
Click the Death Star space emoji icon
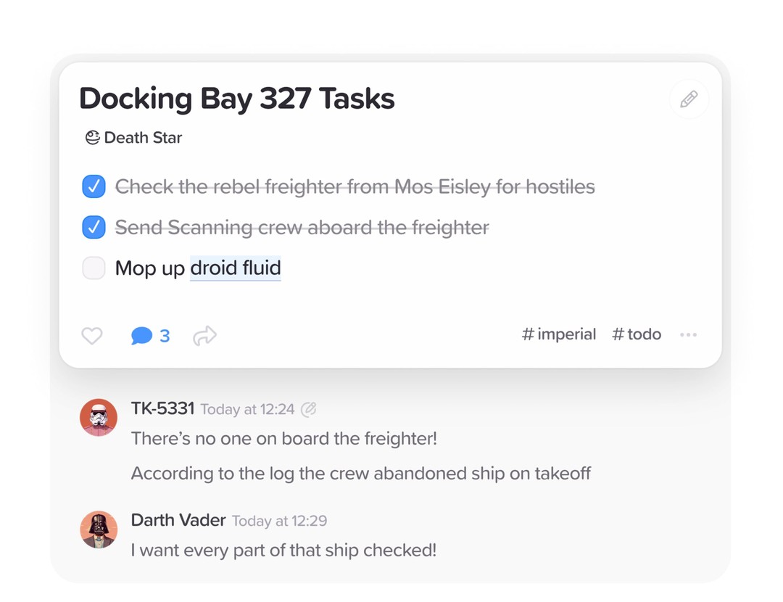point(92,137)
